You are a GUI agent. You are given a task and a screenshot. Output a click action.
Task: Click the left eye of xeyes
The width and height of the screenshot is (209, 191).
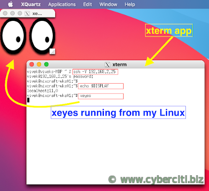[x=13, y=36]
